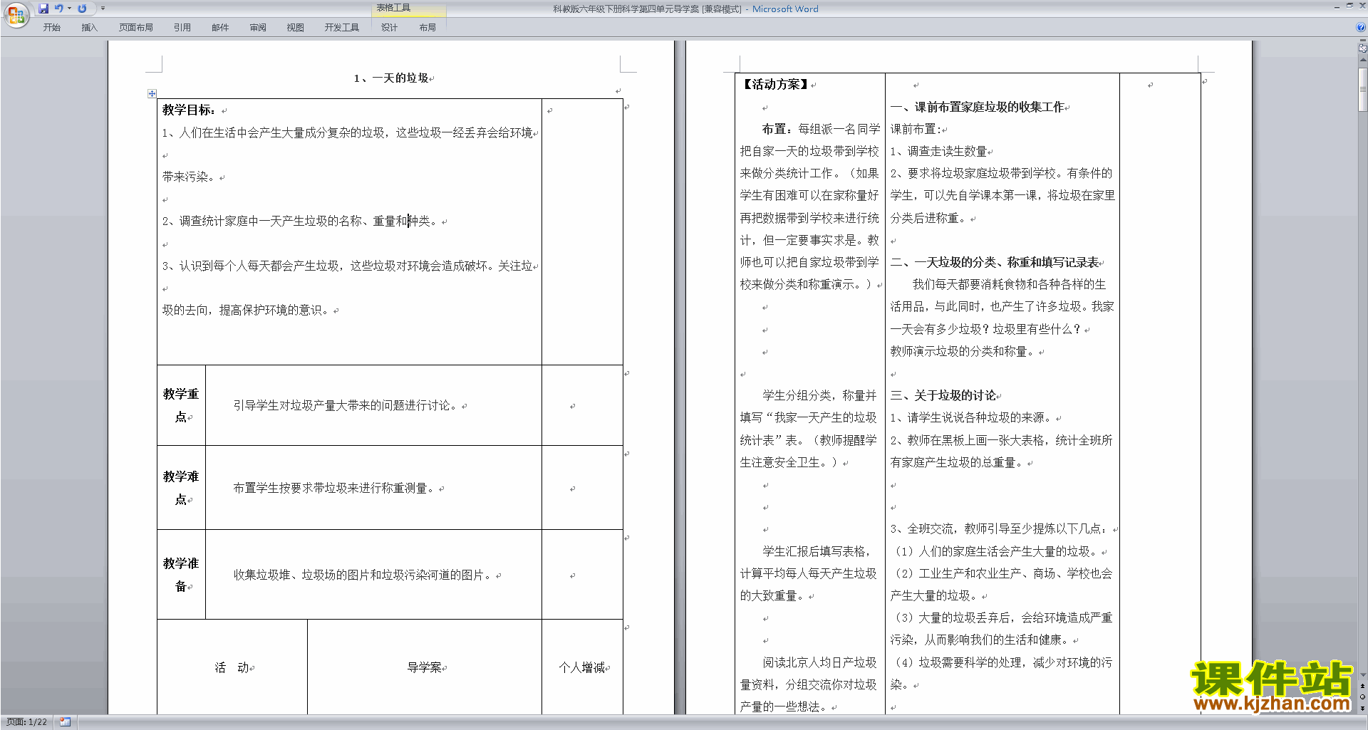Image resolution: width=1368 pixels, height=730 pixels.
Task: Click the text 引导学生对垃圾产量大带来的问题进行讨论
Action: point(347,406)
